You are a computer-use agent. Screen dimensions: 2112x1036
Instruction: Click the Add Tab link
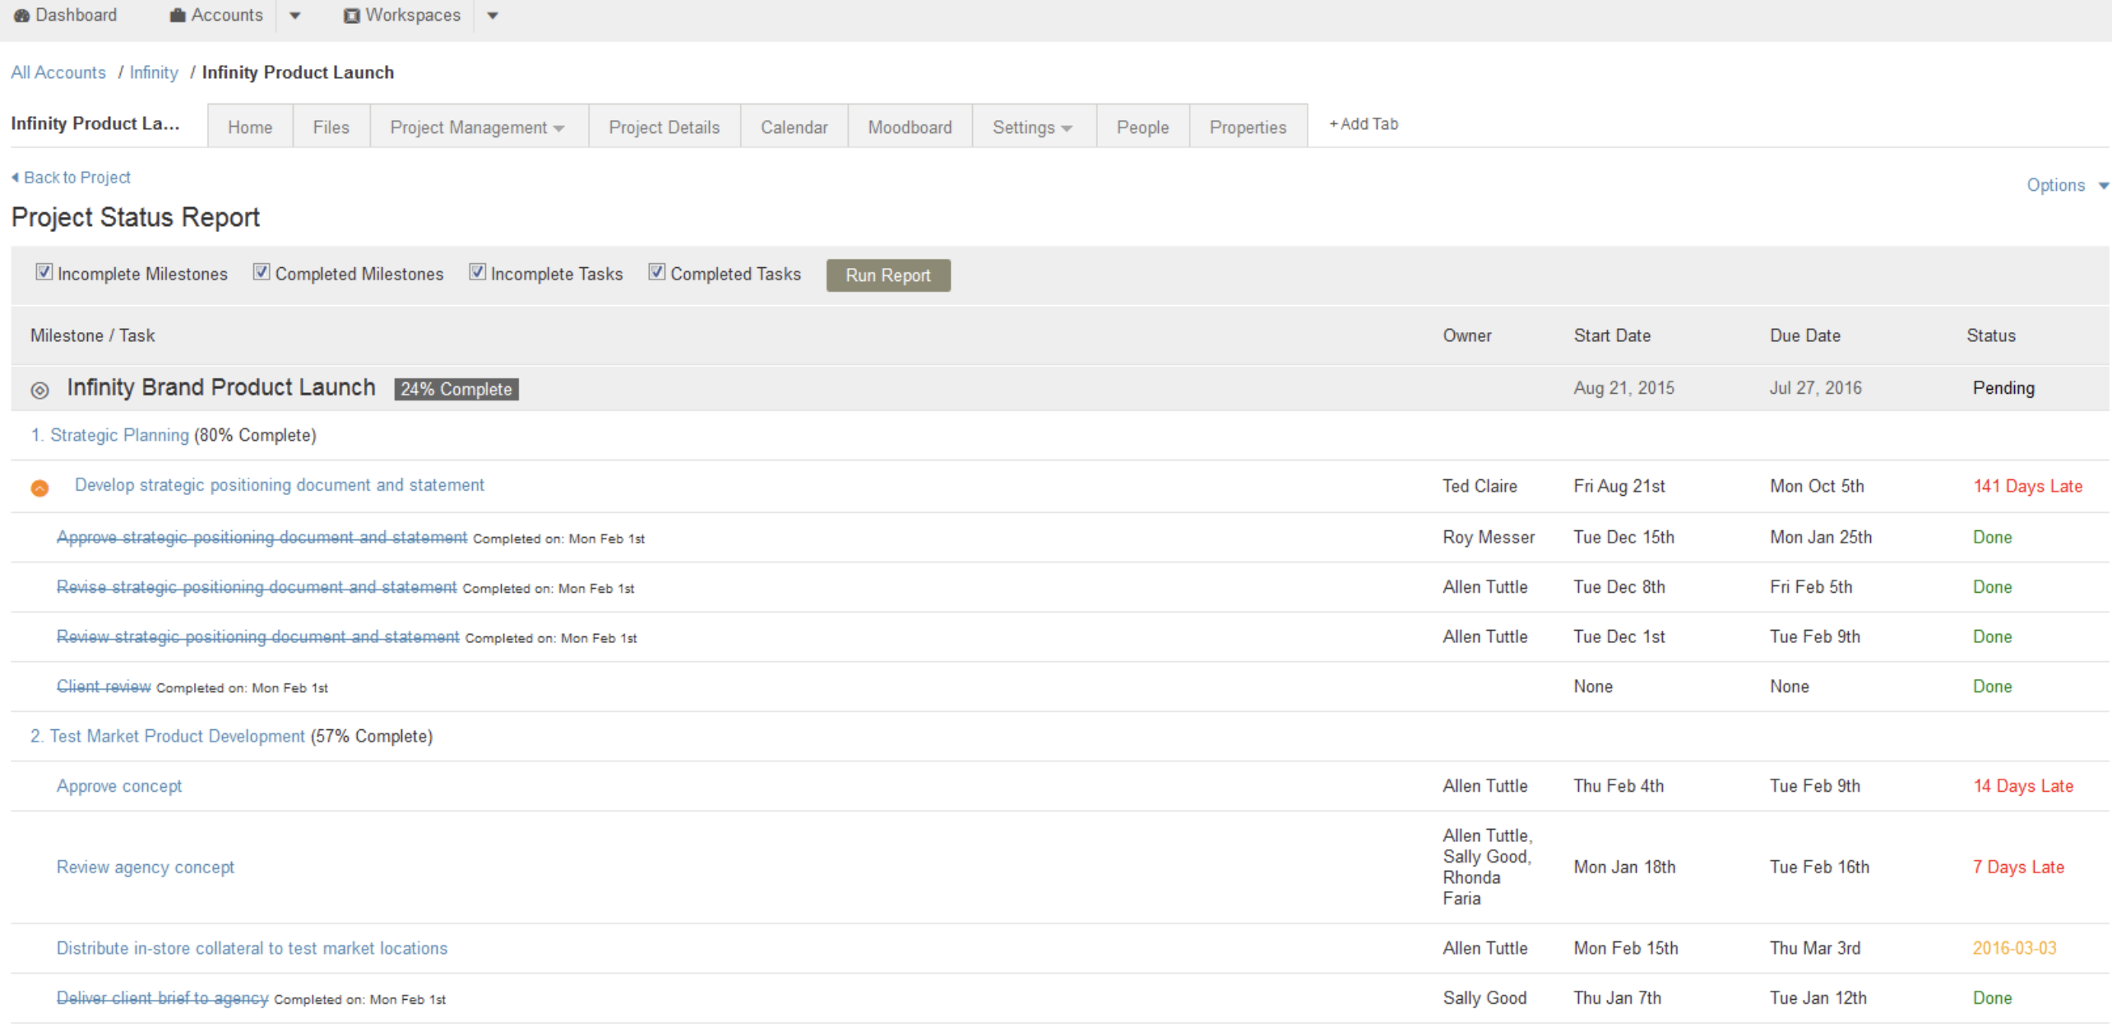(x=1364, y=124)
